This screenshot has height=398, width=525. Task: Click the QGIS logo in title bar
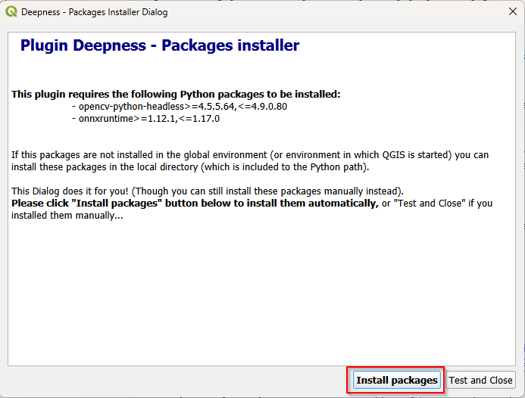coord(11,11)
